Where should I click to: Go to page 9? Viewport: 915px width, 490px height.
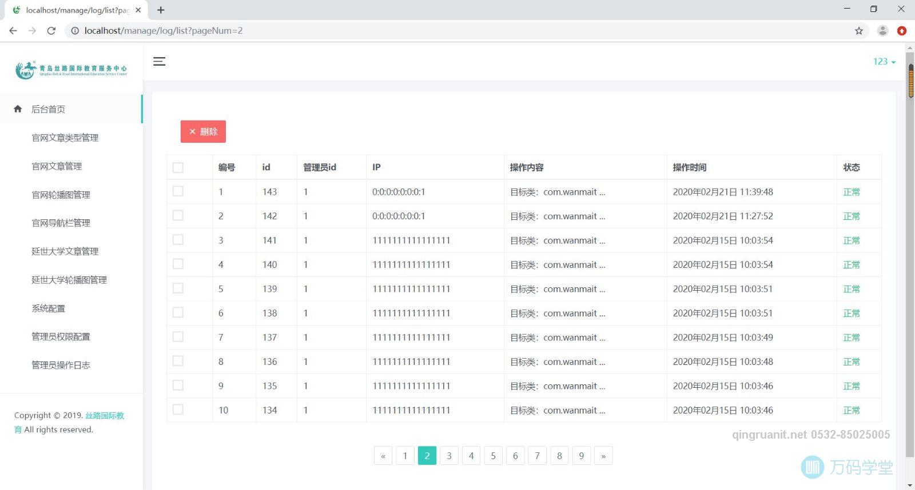[581, 456]
